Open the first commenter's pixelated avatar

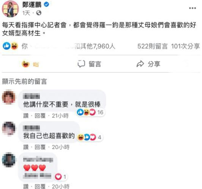pyautogui.click(x=9, y=97)
